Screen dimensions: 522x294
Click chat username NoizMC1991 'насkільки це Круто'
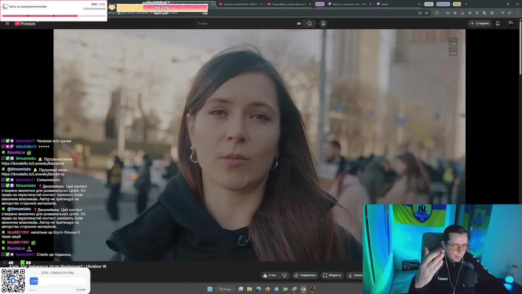click(x=18, y=232)
